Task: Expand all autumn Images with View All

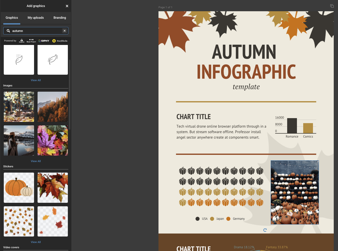Action: point(36,161)
